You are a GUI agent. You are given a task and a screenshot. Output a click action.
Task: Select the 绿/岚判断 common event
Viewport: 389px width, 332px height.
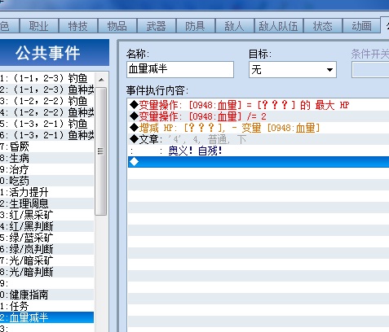coord(46,249)
